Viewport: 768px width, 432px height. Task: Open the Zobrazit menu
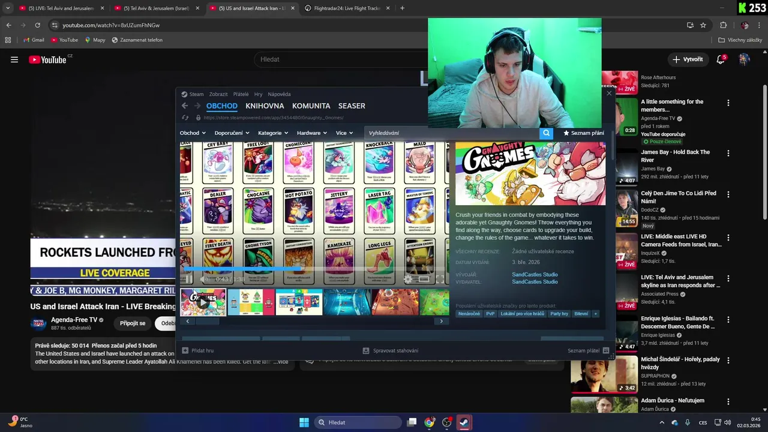(x=218, y=94)
